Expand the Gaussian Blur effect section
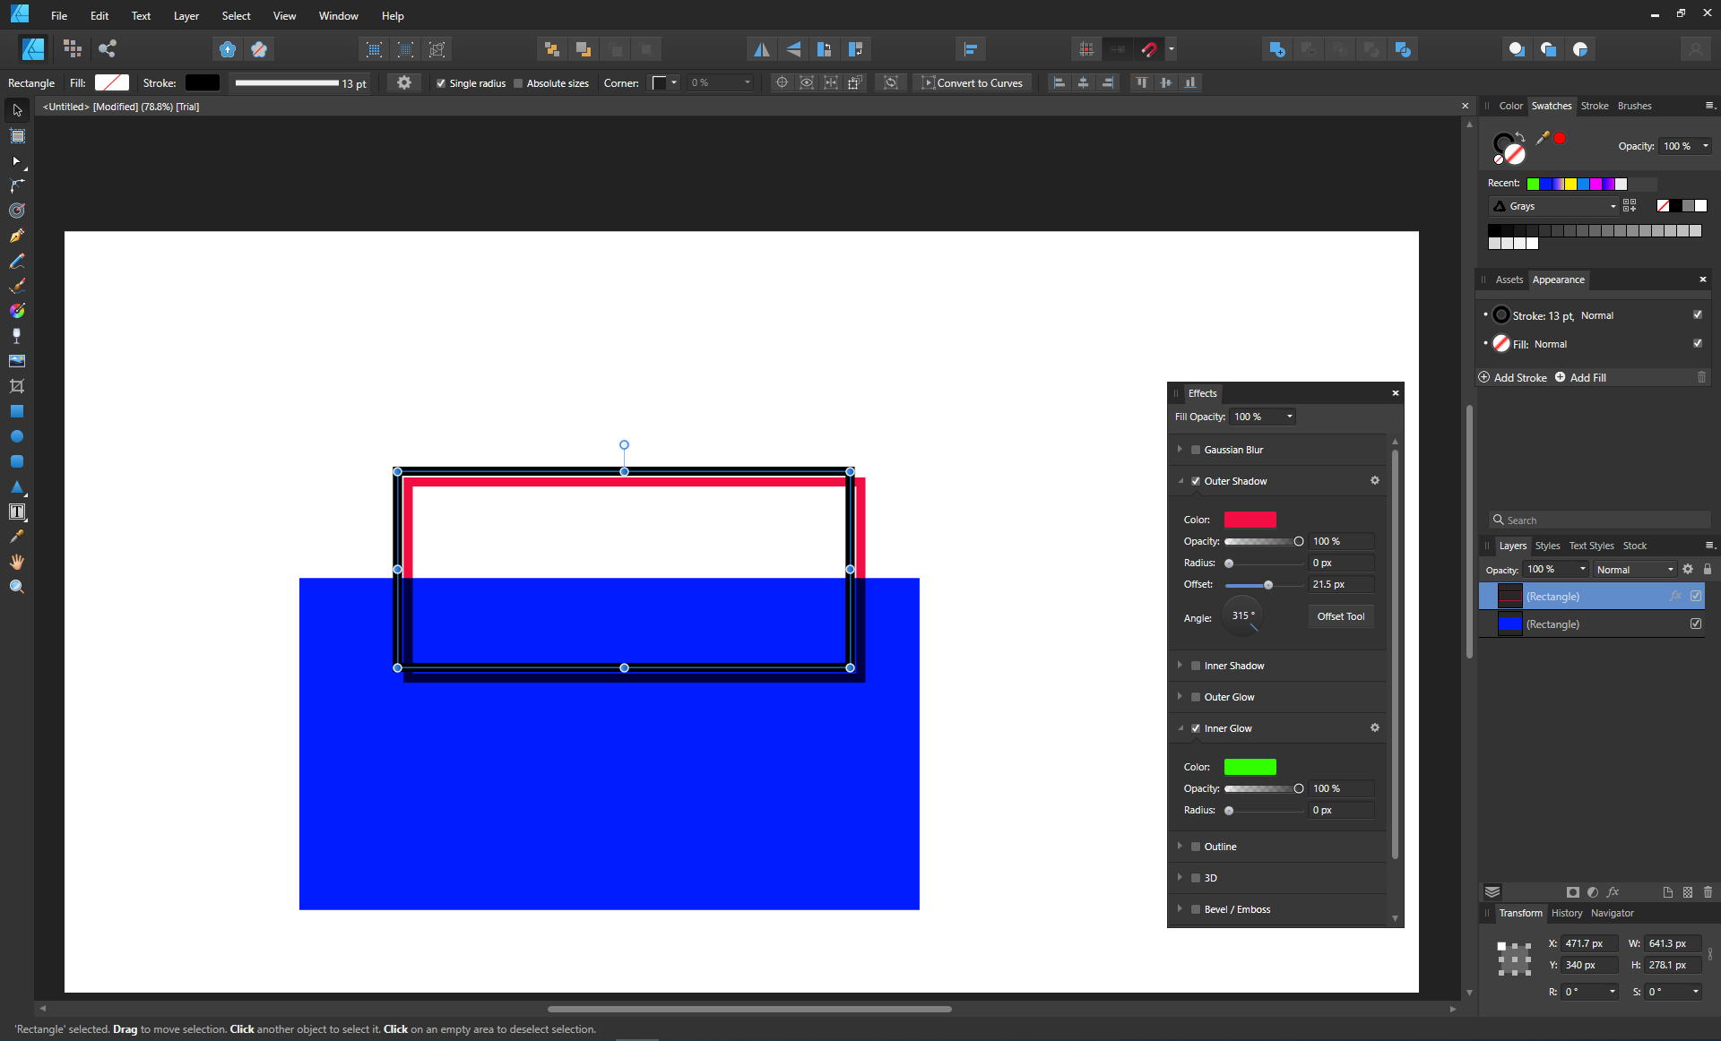 tap(1180, 449)
